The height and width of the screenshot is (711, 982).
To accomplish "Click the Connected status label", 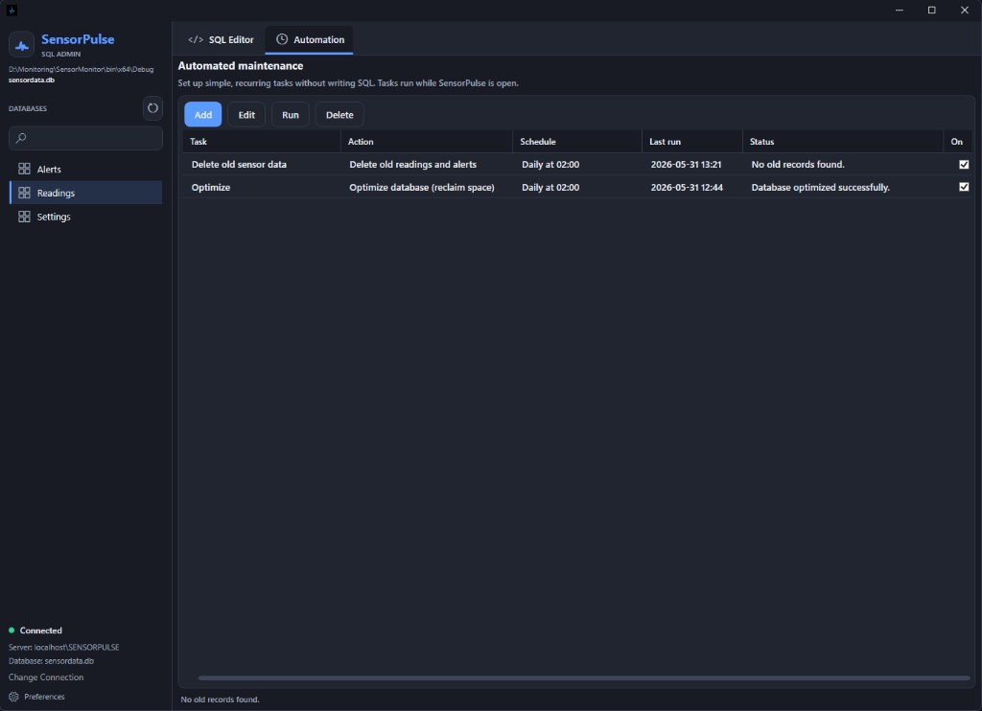I will [40, 631].
